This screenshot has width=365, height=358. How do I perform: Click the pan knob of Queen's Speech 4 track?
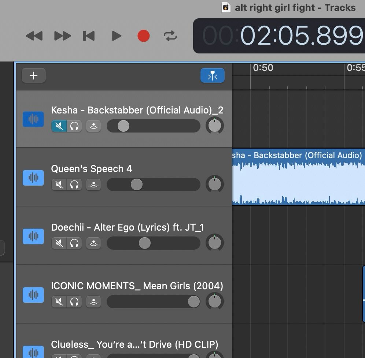click(215, 184)
